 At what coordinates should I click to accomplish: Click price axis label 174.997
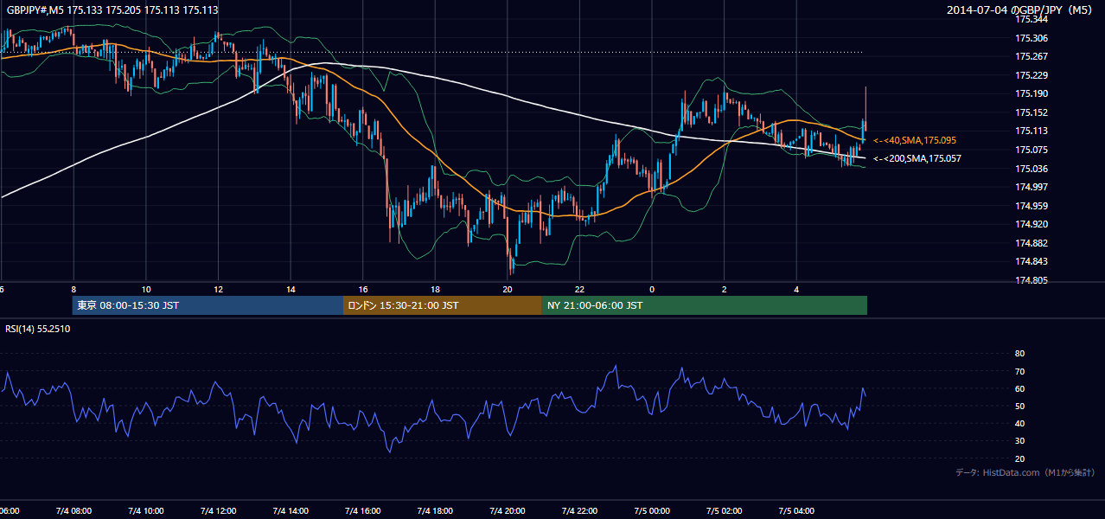[1032, 187]
